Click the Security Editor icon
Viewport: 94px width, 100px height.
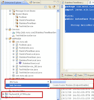click(x=10, y=91)
